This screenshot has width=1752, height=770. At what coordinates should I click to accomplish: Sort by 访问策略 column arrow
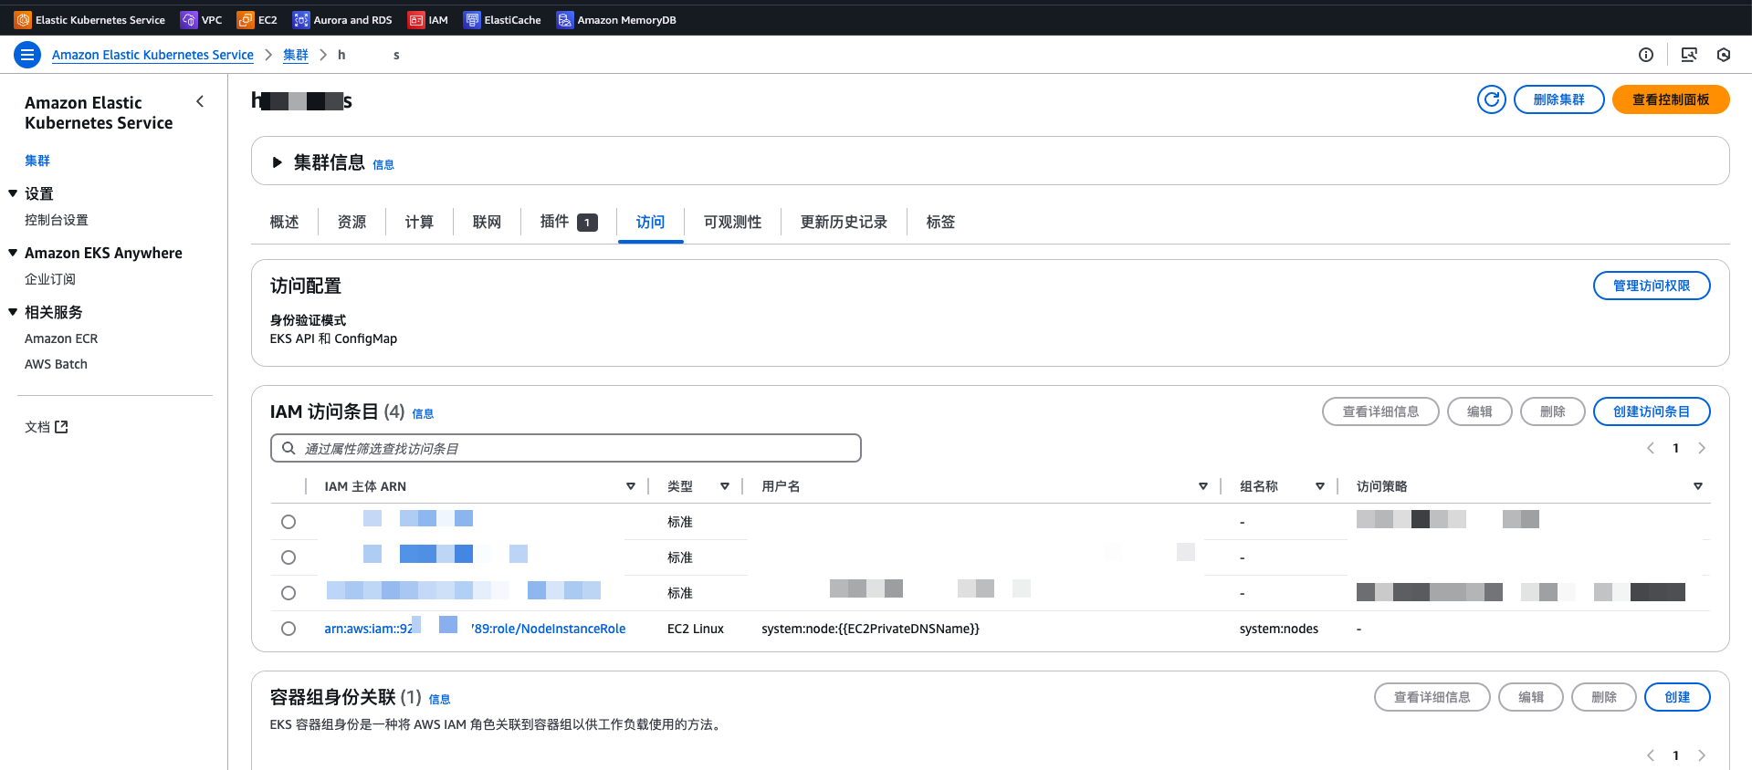(1698, 486)
